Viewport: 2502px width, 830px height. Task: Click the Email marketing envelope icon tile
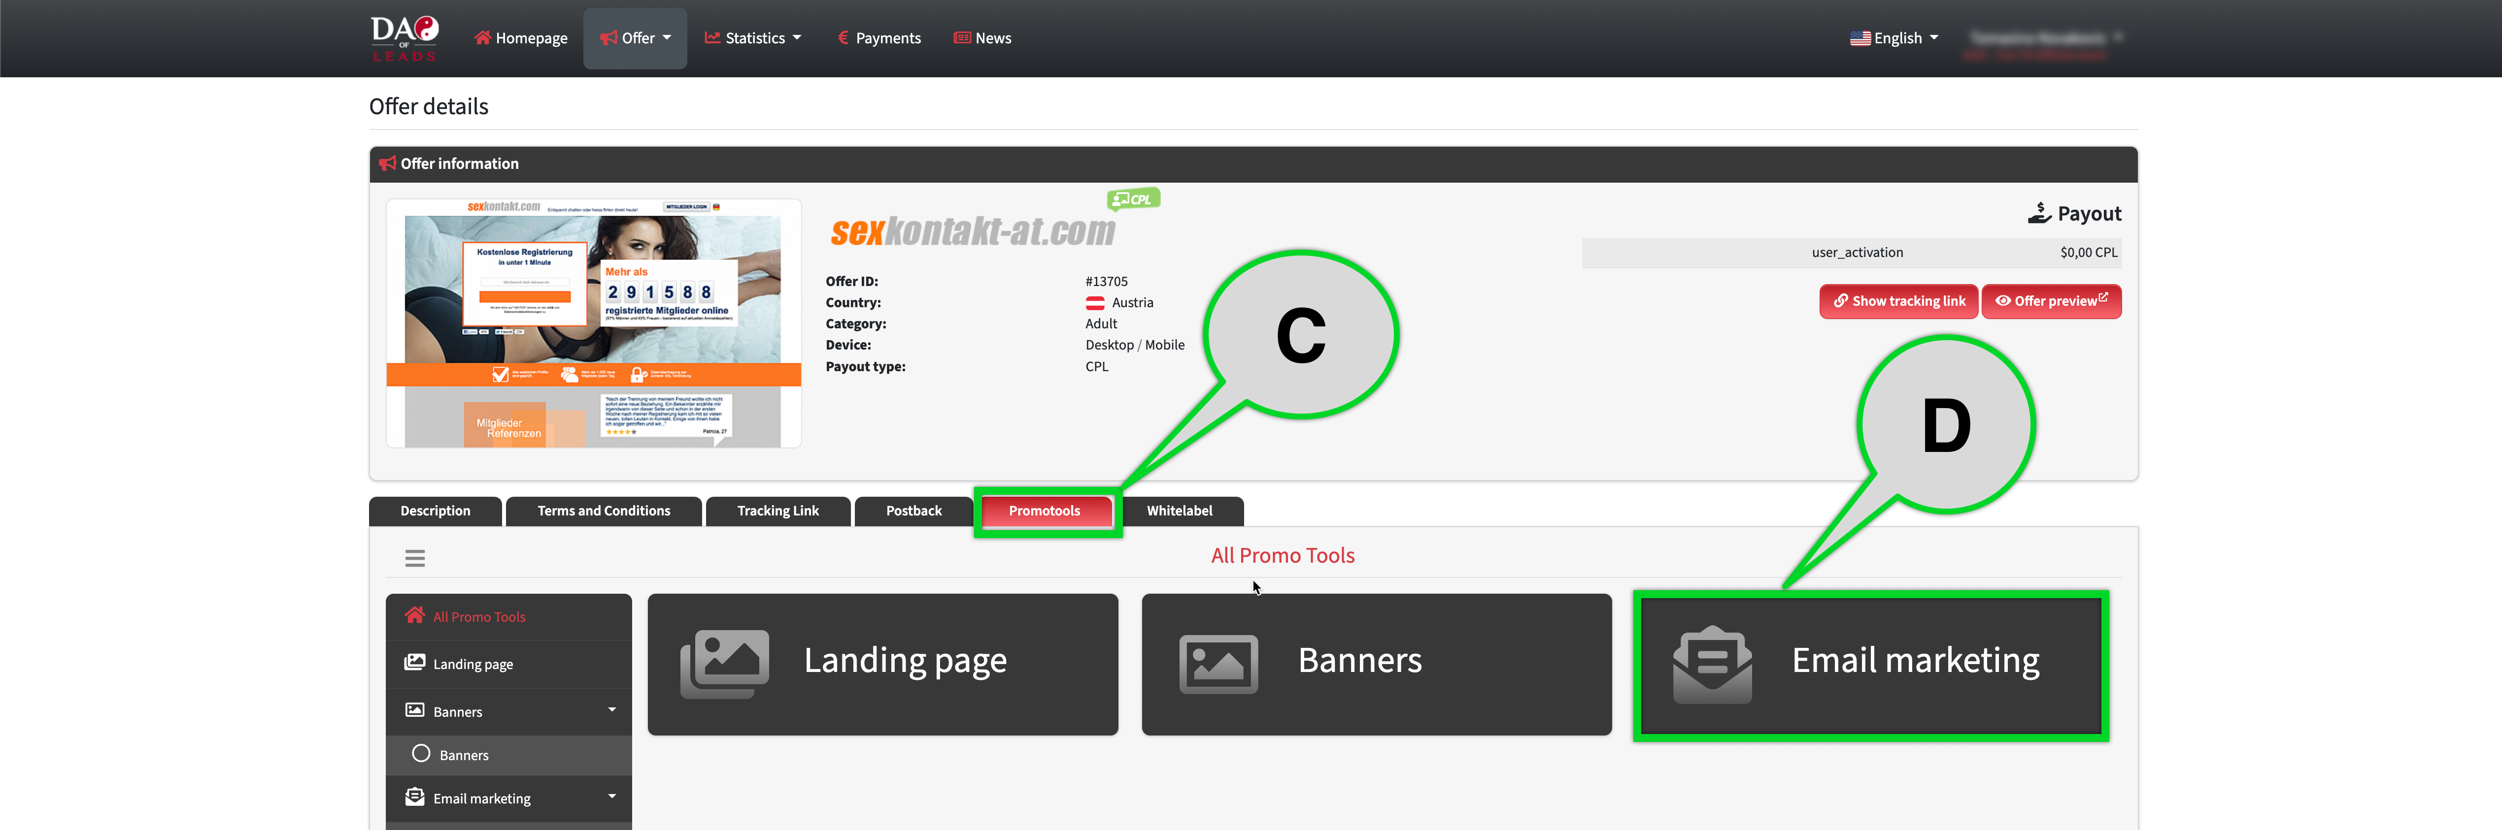(x=1712, y=665)
